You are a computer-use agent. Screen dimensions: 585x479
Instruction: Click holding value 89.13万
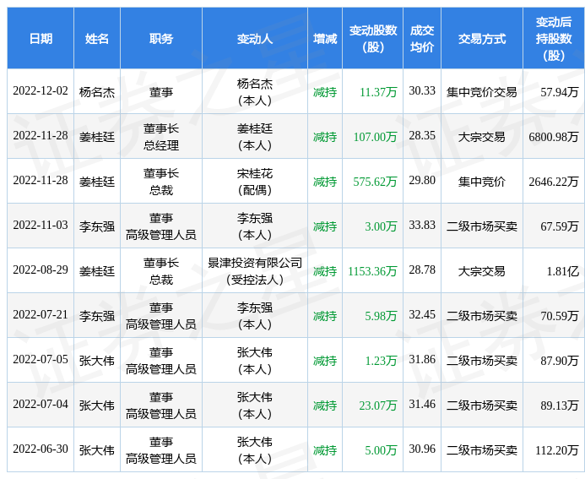pyautogui.click(x=560, y=406)
